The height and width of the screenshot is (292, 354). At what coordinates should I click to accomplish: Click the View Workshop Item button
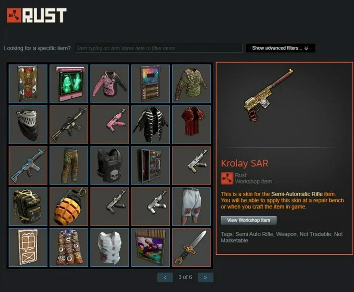click(249, 220)
